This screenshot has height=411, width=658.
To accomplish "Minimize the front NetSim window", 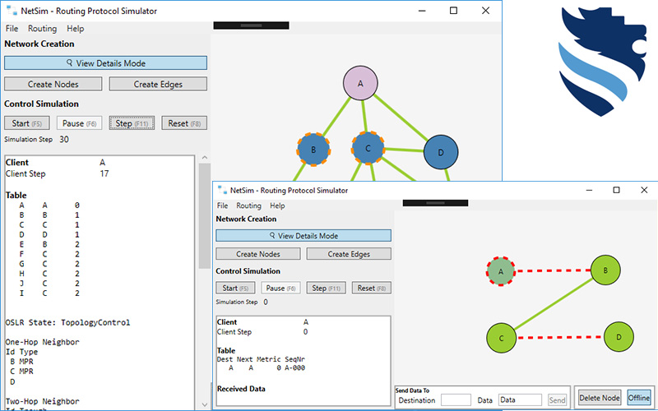I will point(589,190).
